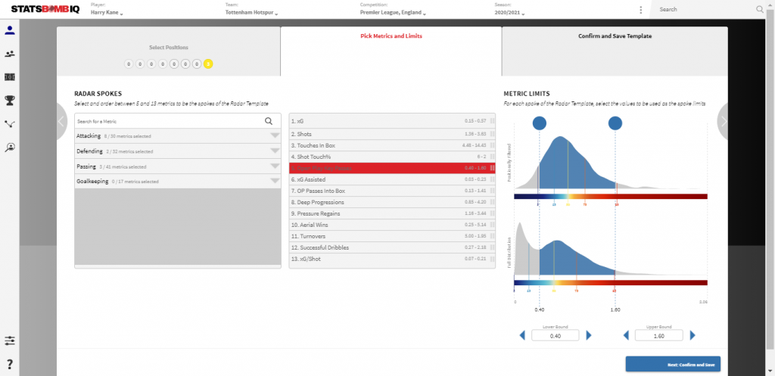The width and height of the screenshot is (775, 376).
Task: Select the '8. Deep Progressions' spoke row
Action: tap(392, 202)
